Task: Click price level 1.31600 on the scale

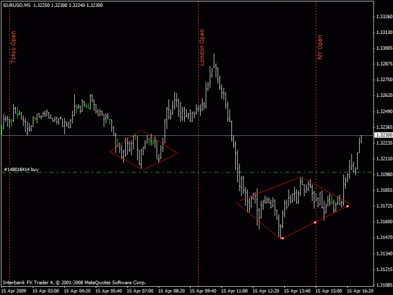Action: tap(384, 222)
